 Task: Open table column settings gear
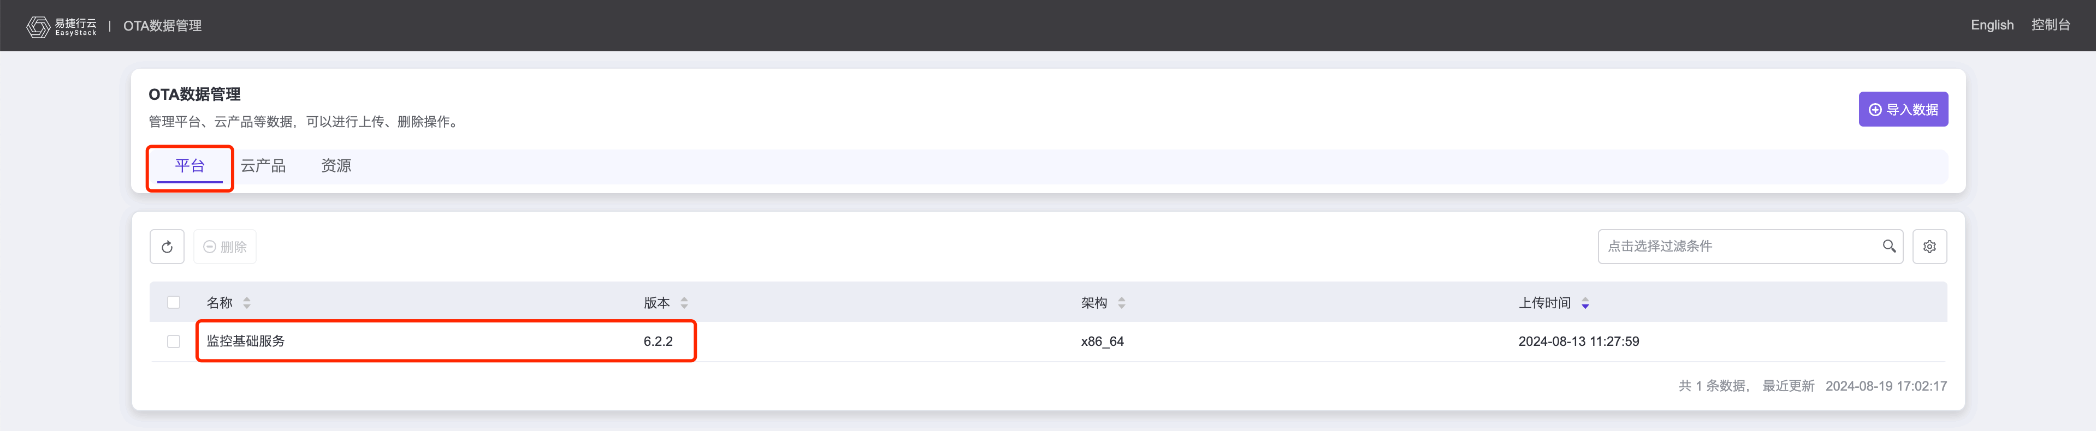coord(1928,247)
